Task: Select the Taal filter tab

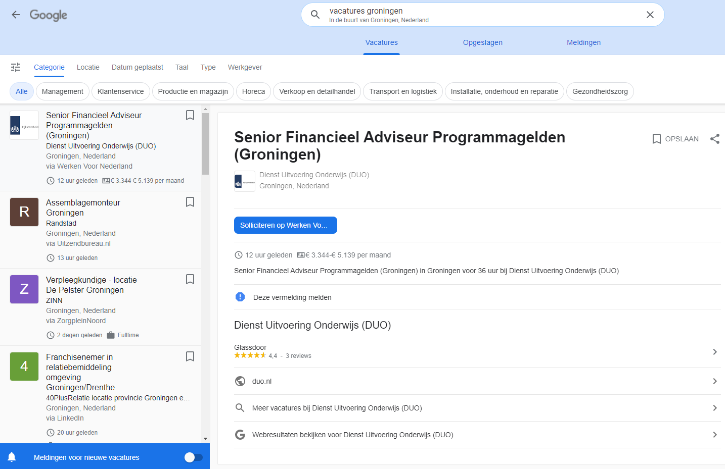Action: point(182,67)
